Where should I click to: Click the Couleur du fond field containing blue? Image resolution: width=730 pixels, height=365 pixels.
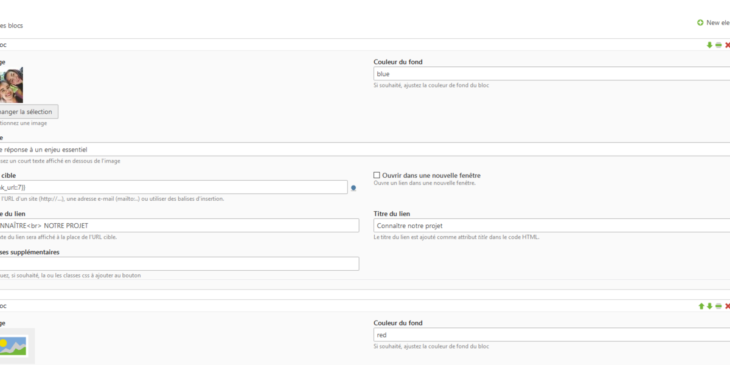point(552,74)
